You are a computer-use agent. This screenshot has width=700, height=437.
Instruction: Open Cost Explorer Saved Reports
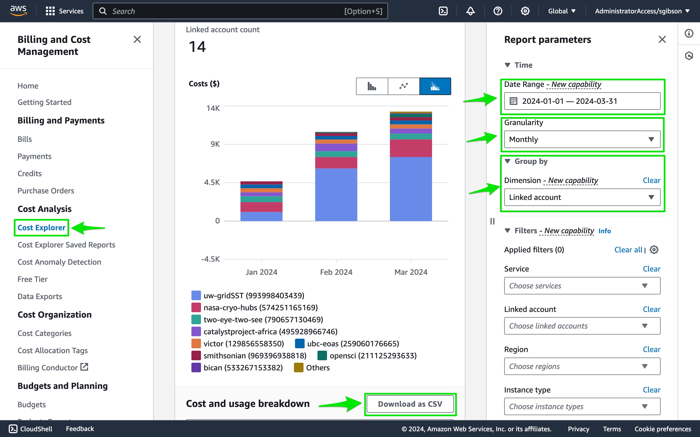click(66, 245)
